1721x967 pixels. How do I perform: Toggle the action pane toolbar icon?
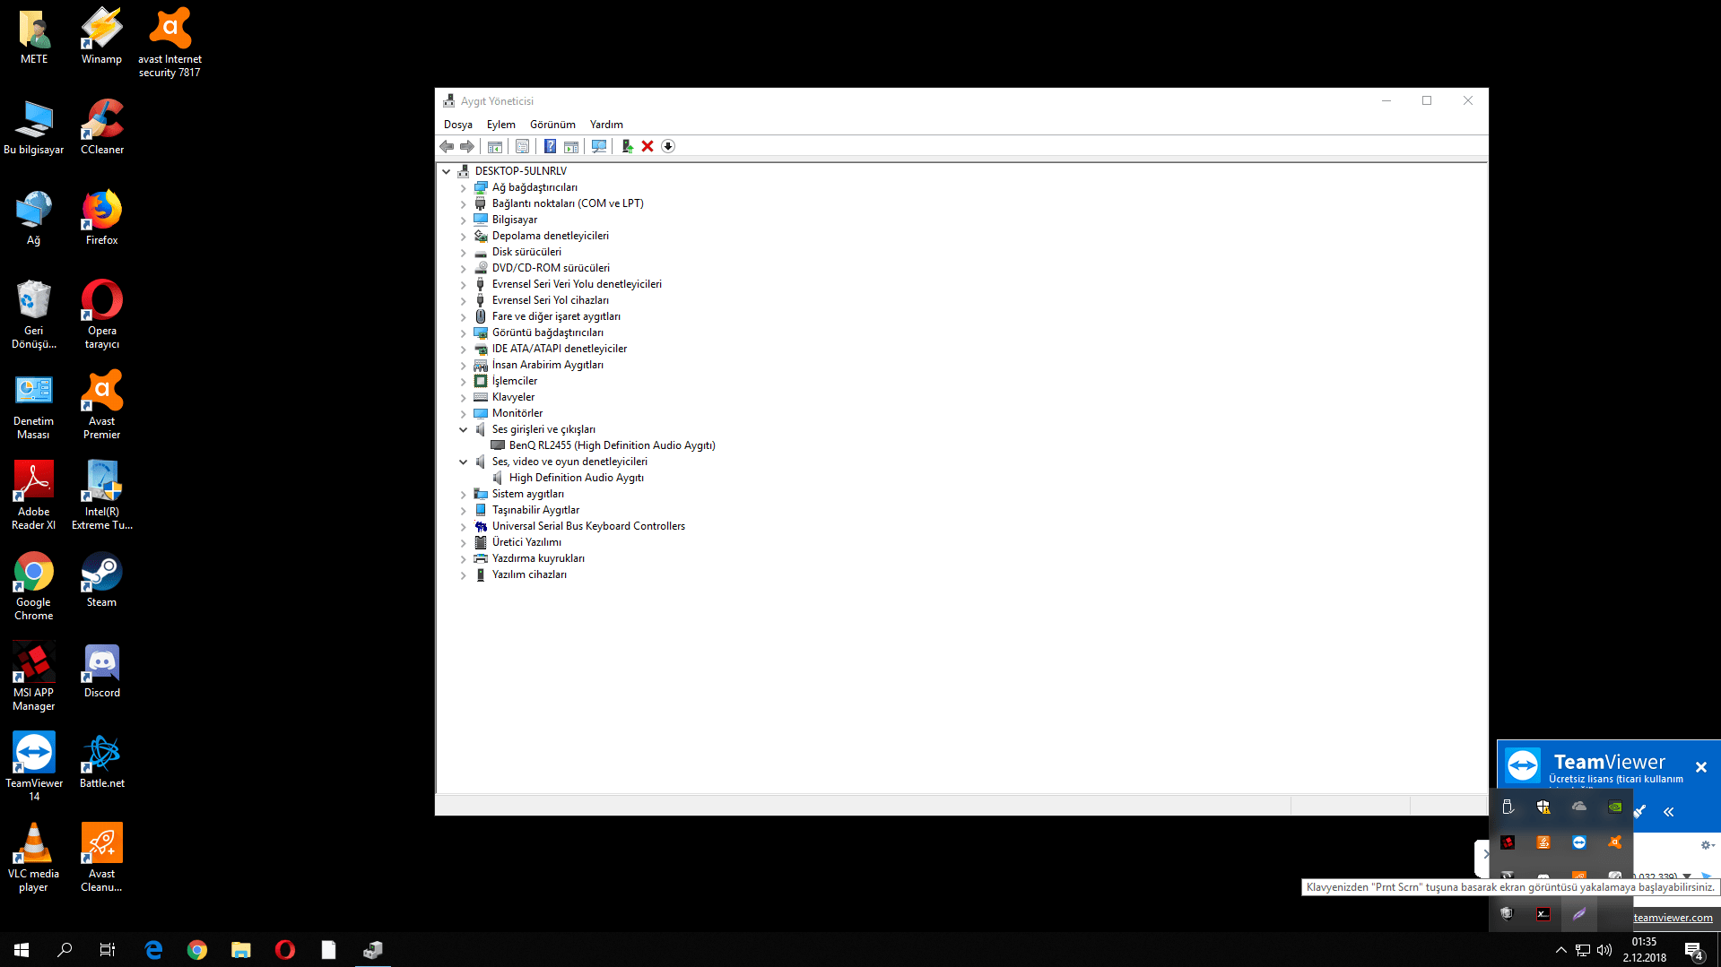(x=571, y=146)
